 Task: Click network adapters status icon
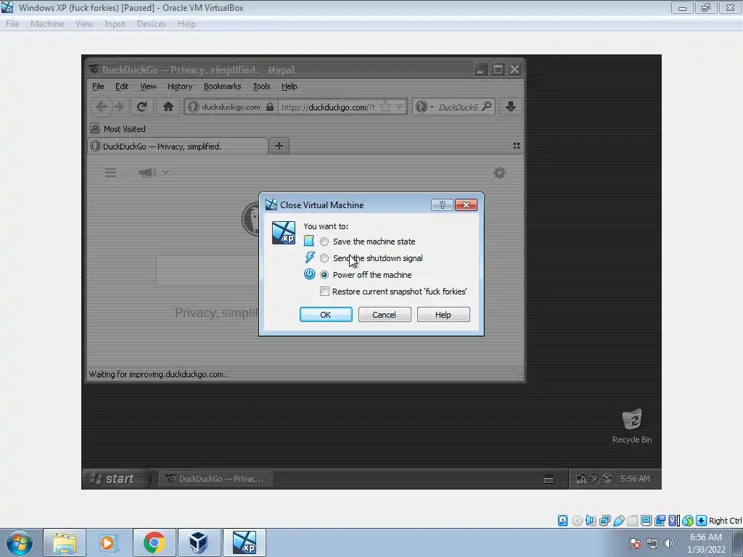click(x=604, y=521)
